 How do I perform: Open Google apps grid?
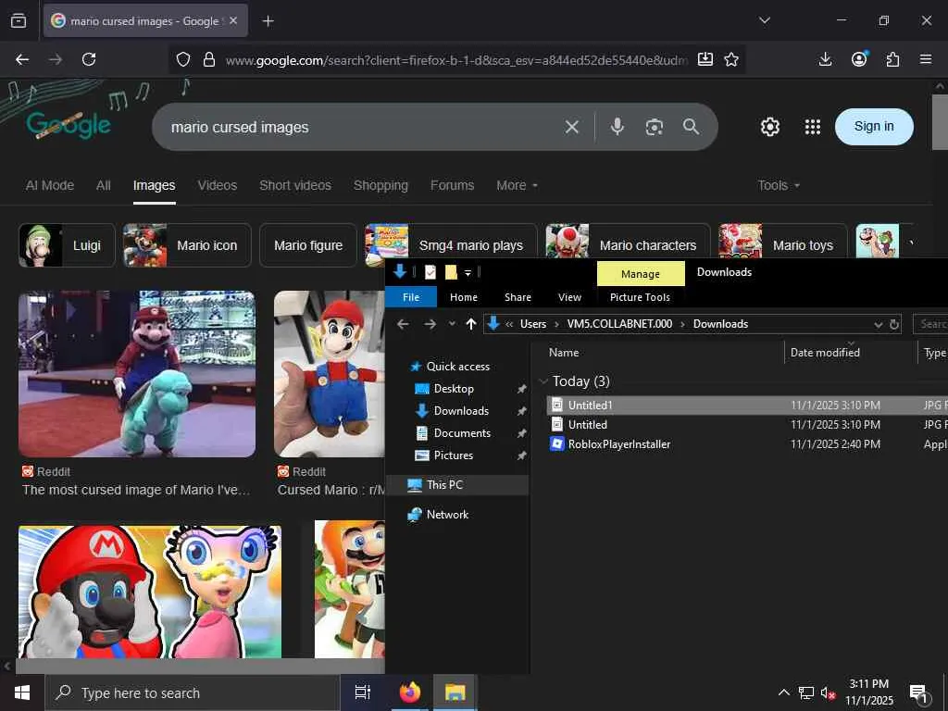coord(813,127)
